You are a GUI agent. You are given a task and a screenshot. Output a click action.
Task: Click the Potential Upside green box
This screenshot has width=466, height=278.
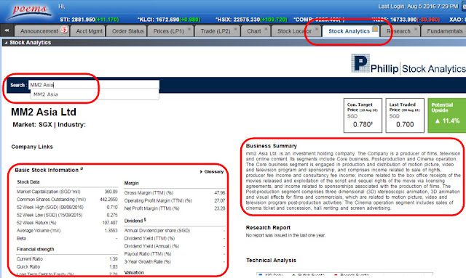[447, 115]
